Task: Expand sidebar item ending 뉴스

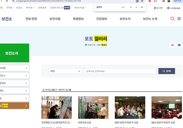Action: tap(14, 76)
